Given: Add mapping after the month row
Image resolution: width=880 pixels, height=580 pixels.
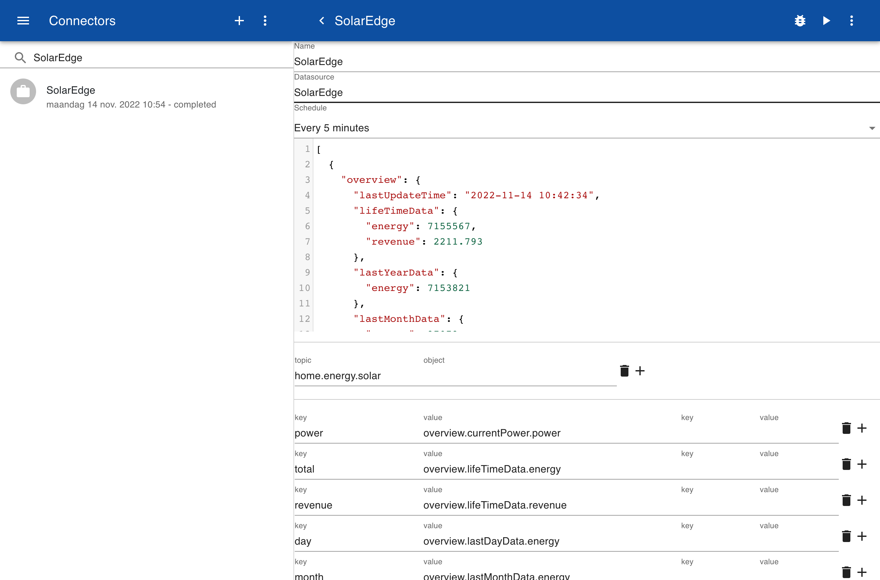Looking at the screenshot, I should coord(862,572).
